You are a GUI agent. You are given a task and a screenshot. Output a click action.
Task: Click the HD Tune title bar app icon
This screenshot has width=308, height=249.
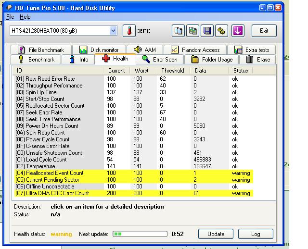[9, 8]
